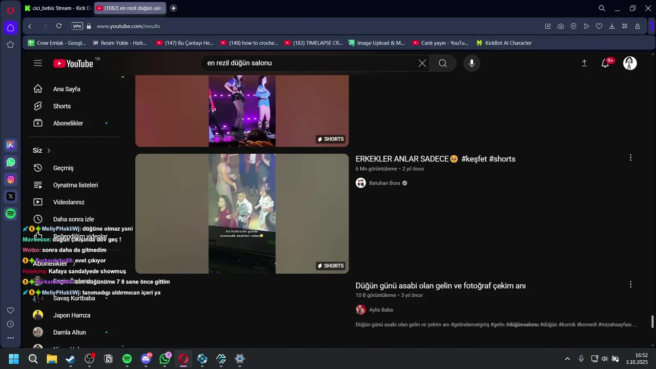Viewport: 656px width, 369px height.
Task: Open Aylis Baba channel link
Action: (381, 310)
